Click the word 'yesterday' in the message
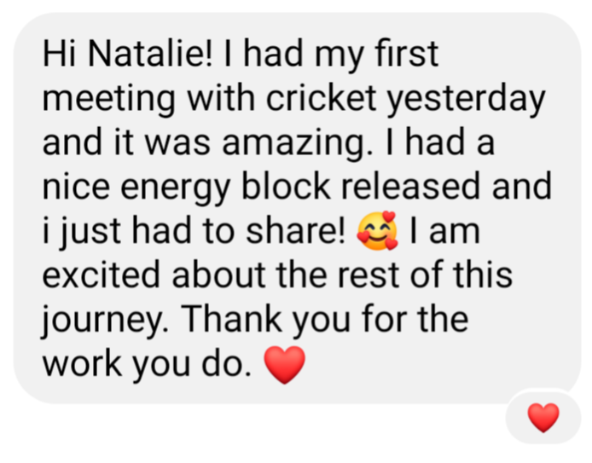592x463 pixels. (x=466, y=101)
